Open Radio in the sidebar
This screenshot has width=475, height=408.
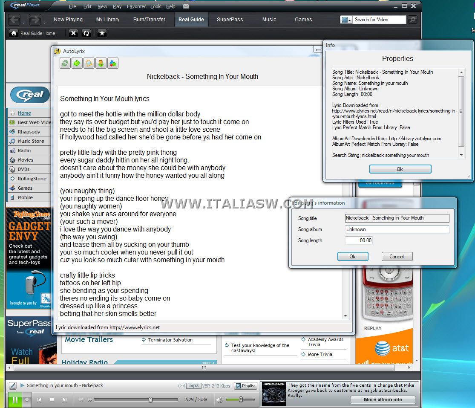point(24,150)
